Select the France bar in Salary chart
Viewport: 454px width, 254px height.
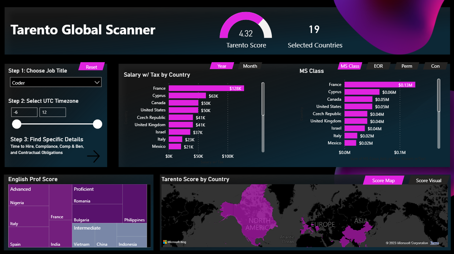[x=206, y=88]
